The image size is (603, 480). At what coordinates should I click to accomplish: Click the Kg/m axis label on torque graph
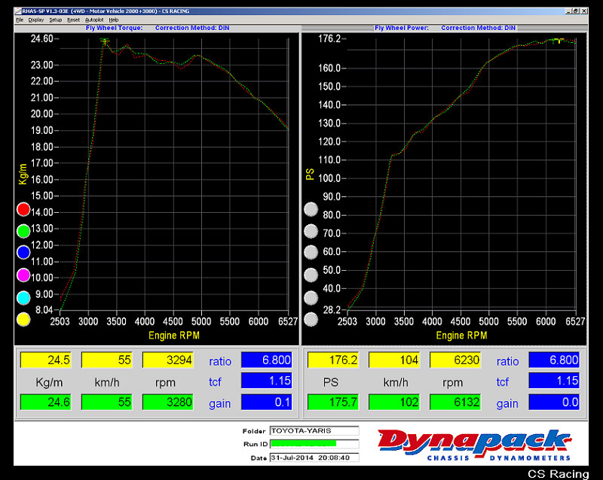click(23, 174)
